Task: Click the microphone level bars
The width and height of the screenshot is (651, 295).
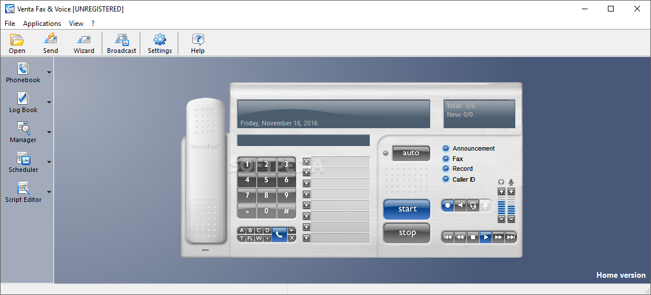Action: [511, 205]
